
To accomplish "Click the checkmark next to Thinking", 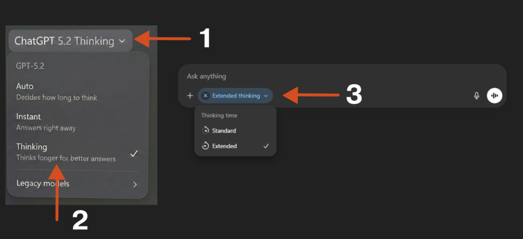I will [134, 153].
